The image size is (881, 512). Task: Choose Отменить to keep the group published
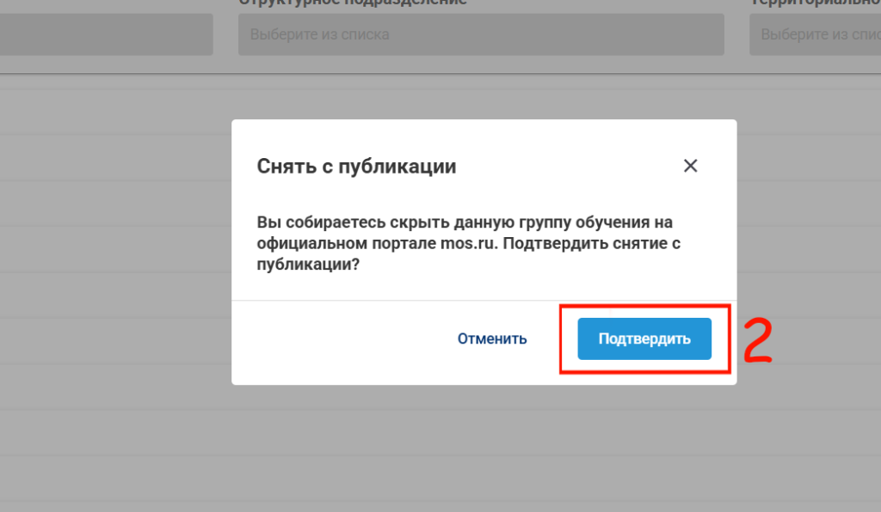coord(491,338)
